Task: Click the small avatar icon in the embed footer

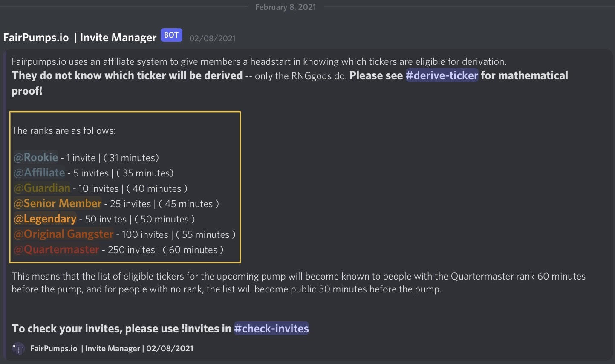Action: click(x=18, y=348)
